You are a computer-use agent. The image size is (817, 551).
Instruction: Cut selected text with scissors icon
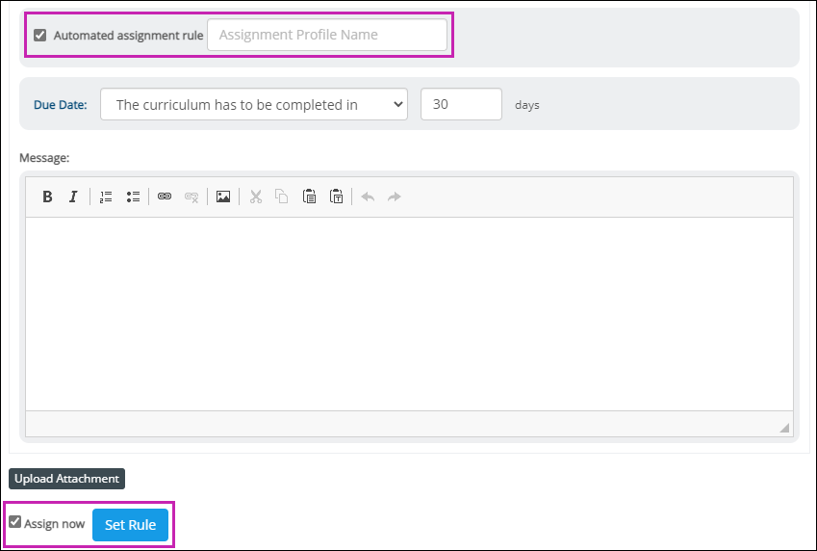255,197
